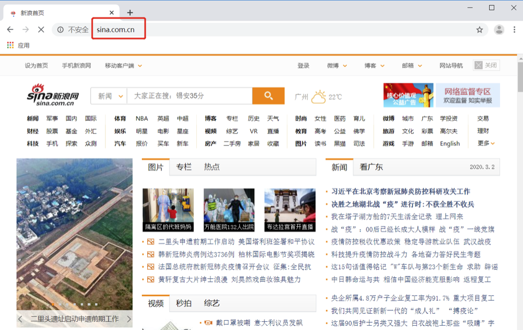Open a new tab with plus button

[x=130, y=13]
